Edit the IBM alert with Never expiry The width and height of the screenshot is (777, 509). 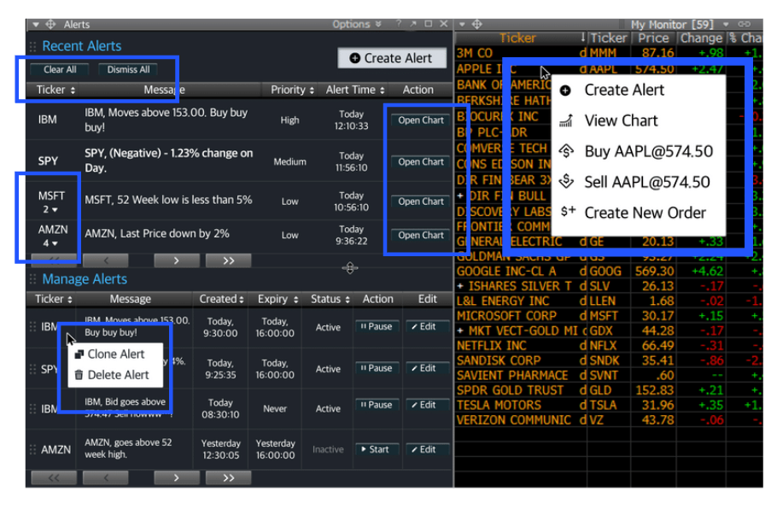click(427, 405)
